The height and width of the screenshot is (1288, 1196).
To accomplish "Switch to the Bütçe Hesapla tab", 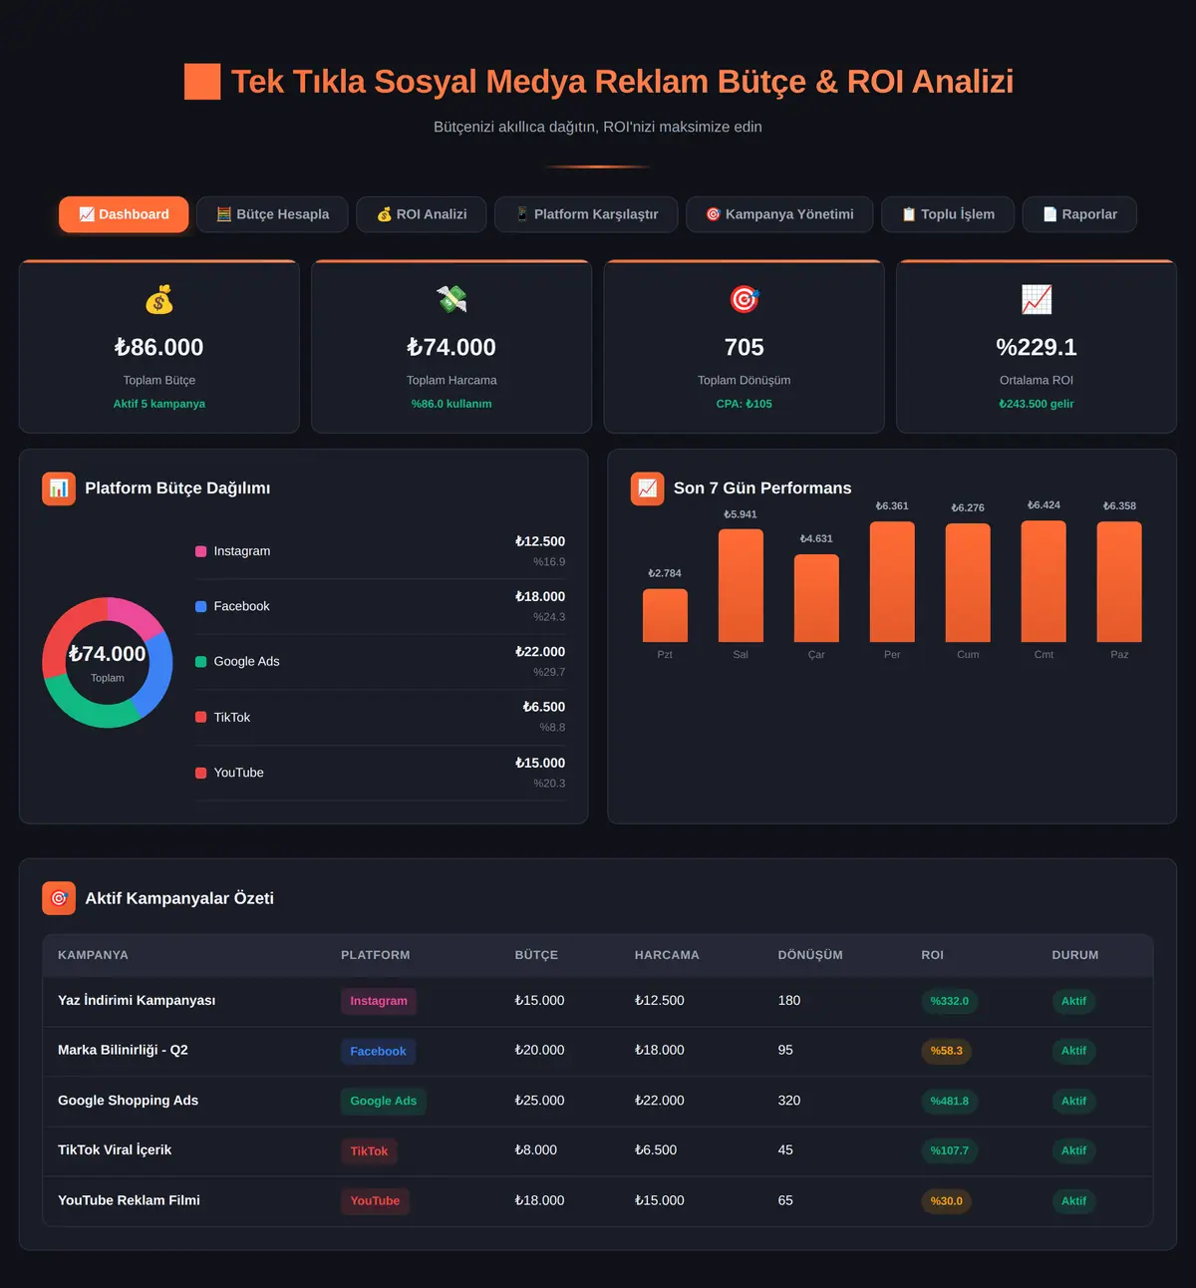I will click(272, 214).
